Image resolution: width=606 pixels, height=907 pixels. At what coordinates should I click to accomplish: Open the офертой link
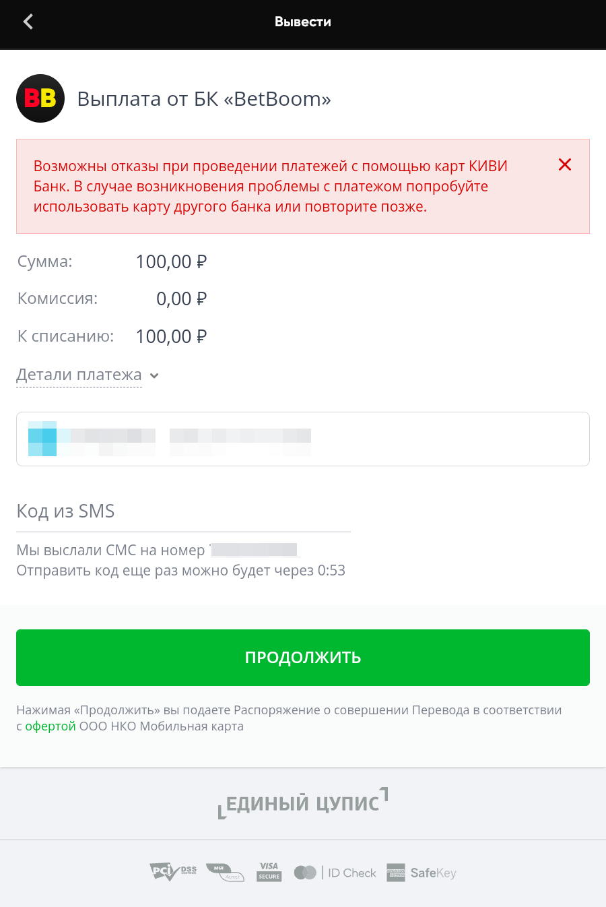coord(50,726)
